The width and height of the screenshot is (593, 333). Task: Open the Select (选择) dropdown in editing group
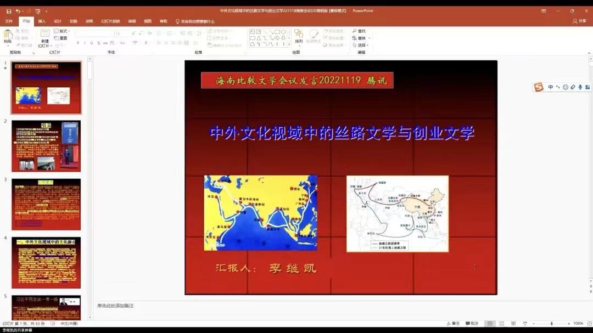(x=363, y=46)
